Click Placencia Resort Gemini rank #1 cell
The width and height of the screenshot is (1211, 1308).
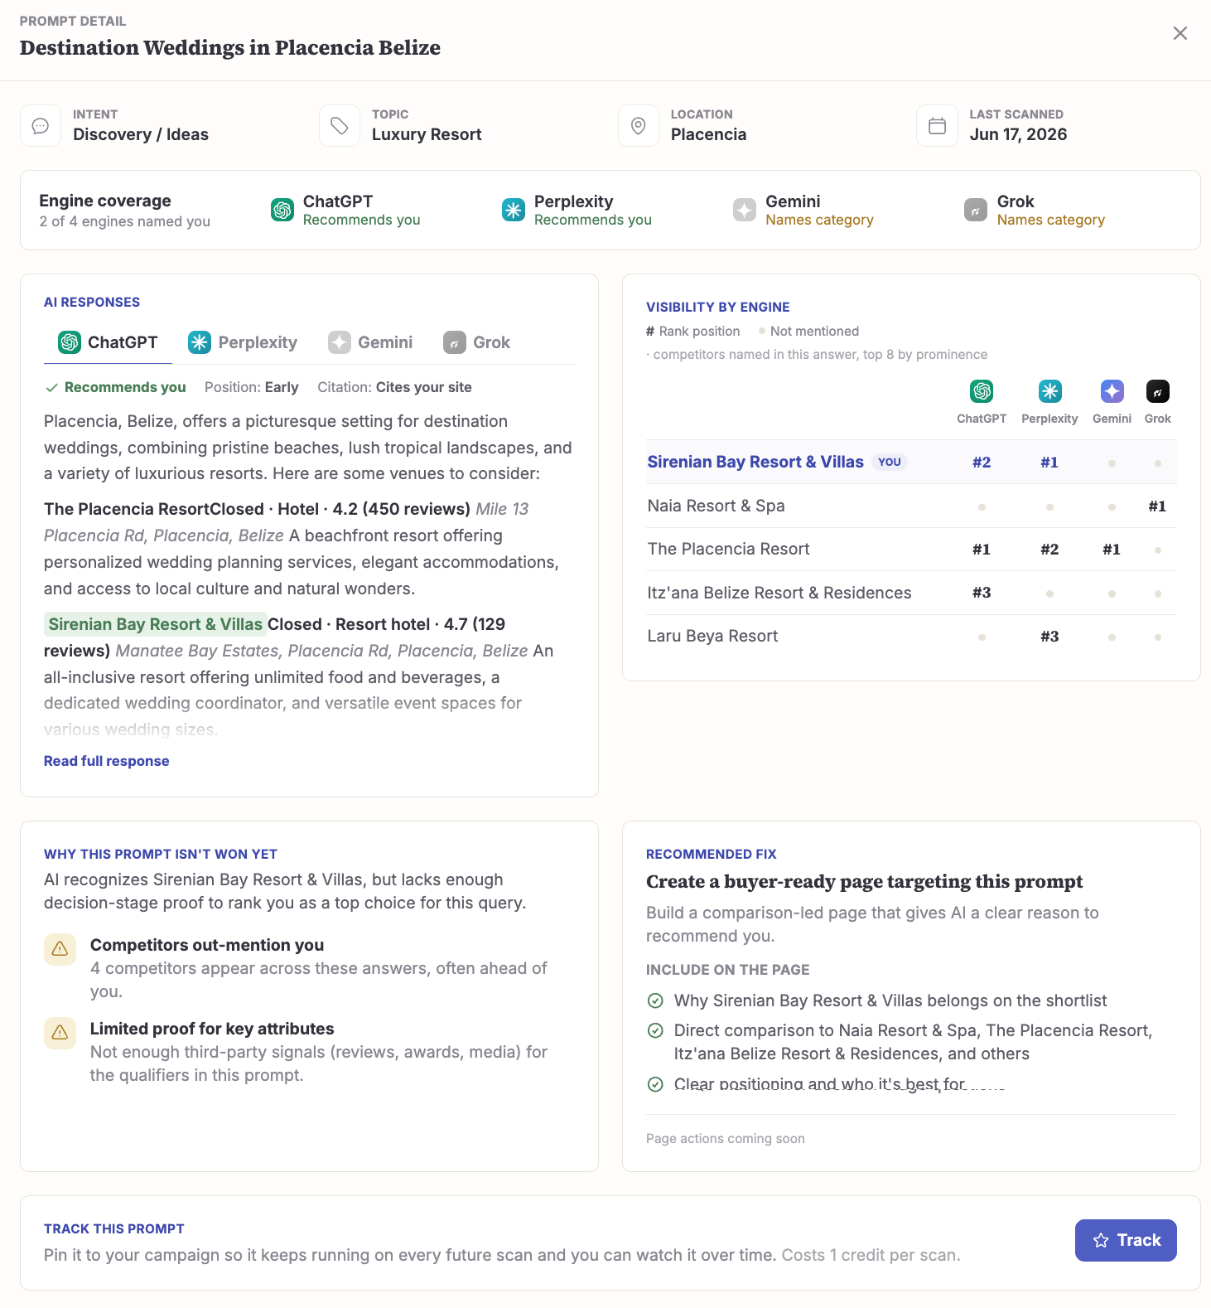[1112, 550]
